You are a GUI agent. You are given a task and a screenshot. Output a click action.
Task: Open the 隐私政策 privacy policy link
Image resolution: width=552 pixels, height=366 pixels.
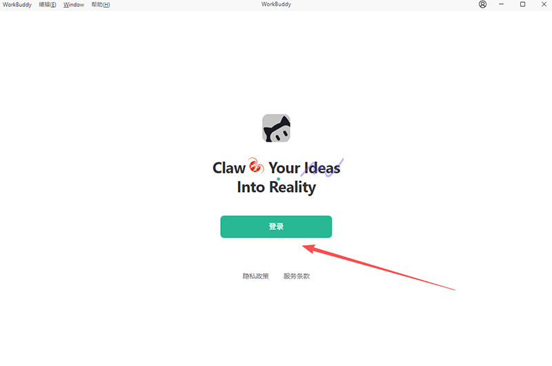pyautogui.click(x=255, y=276)
